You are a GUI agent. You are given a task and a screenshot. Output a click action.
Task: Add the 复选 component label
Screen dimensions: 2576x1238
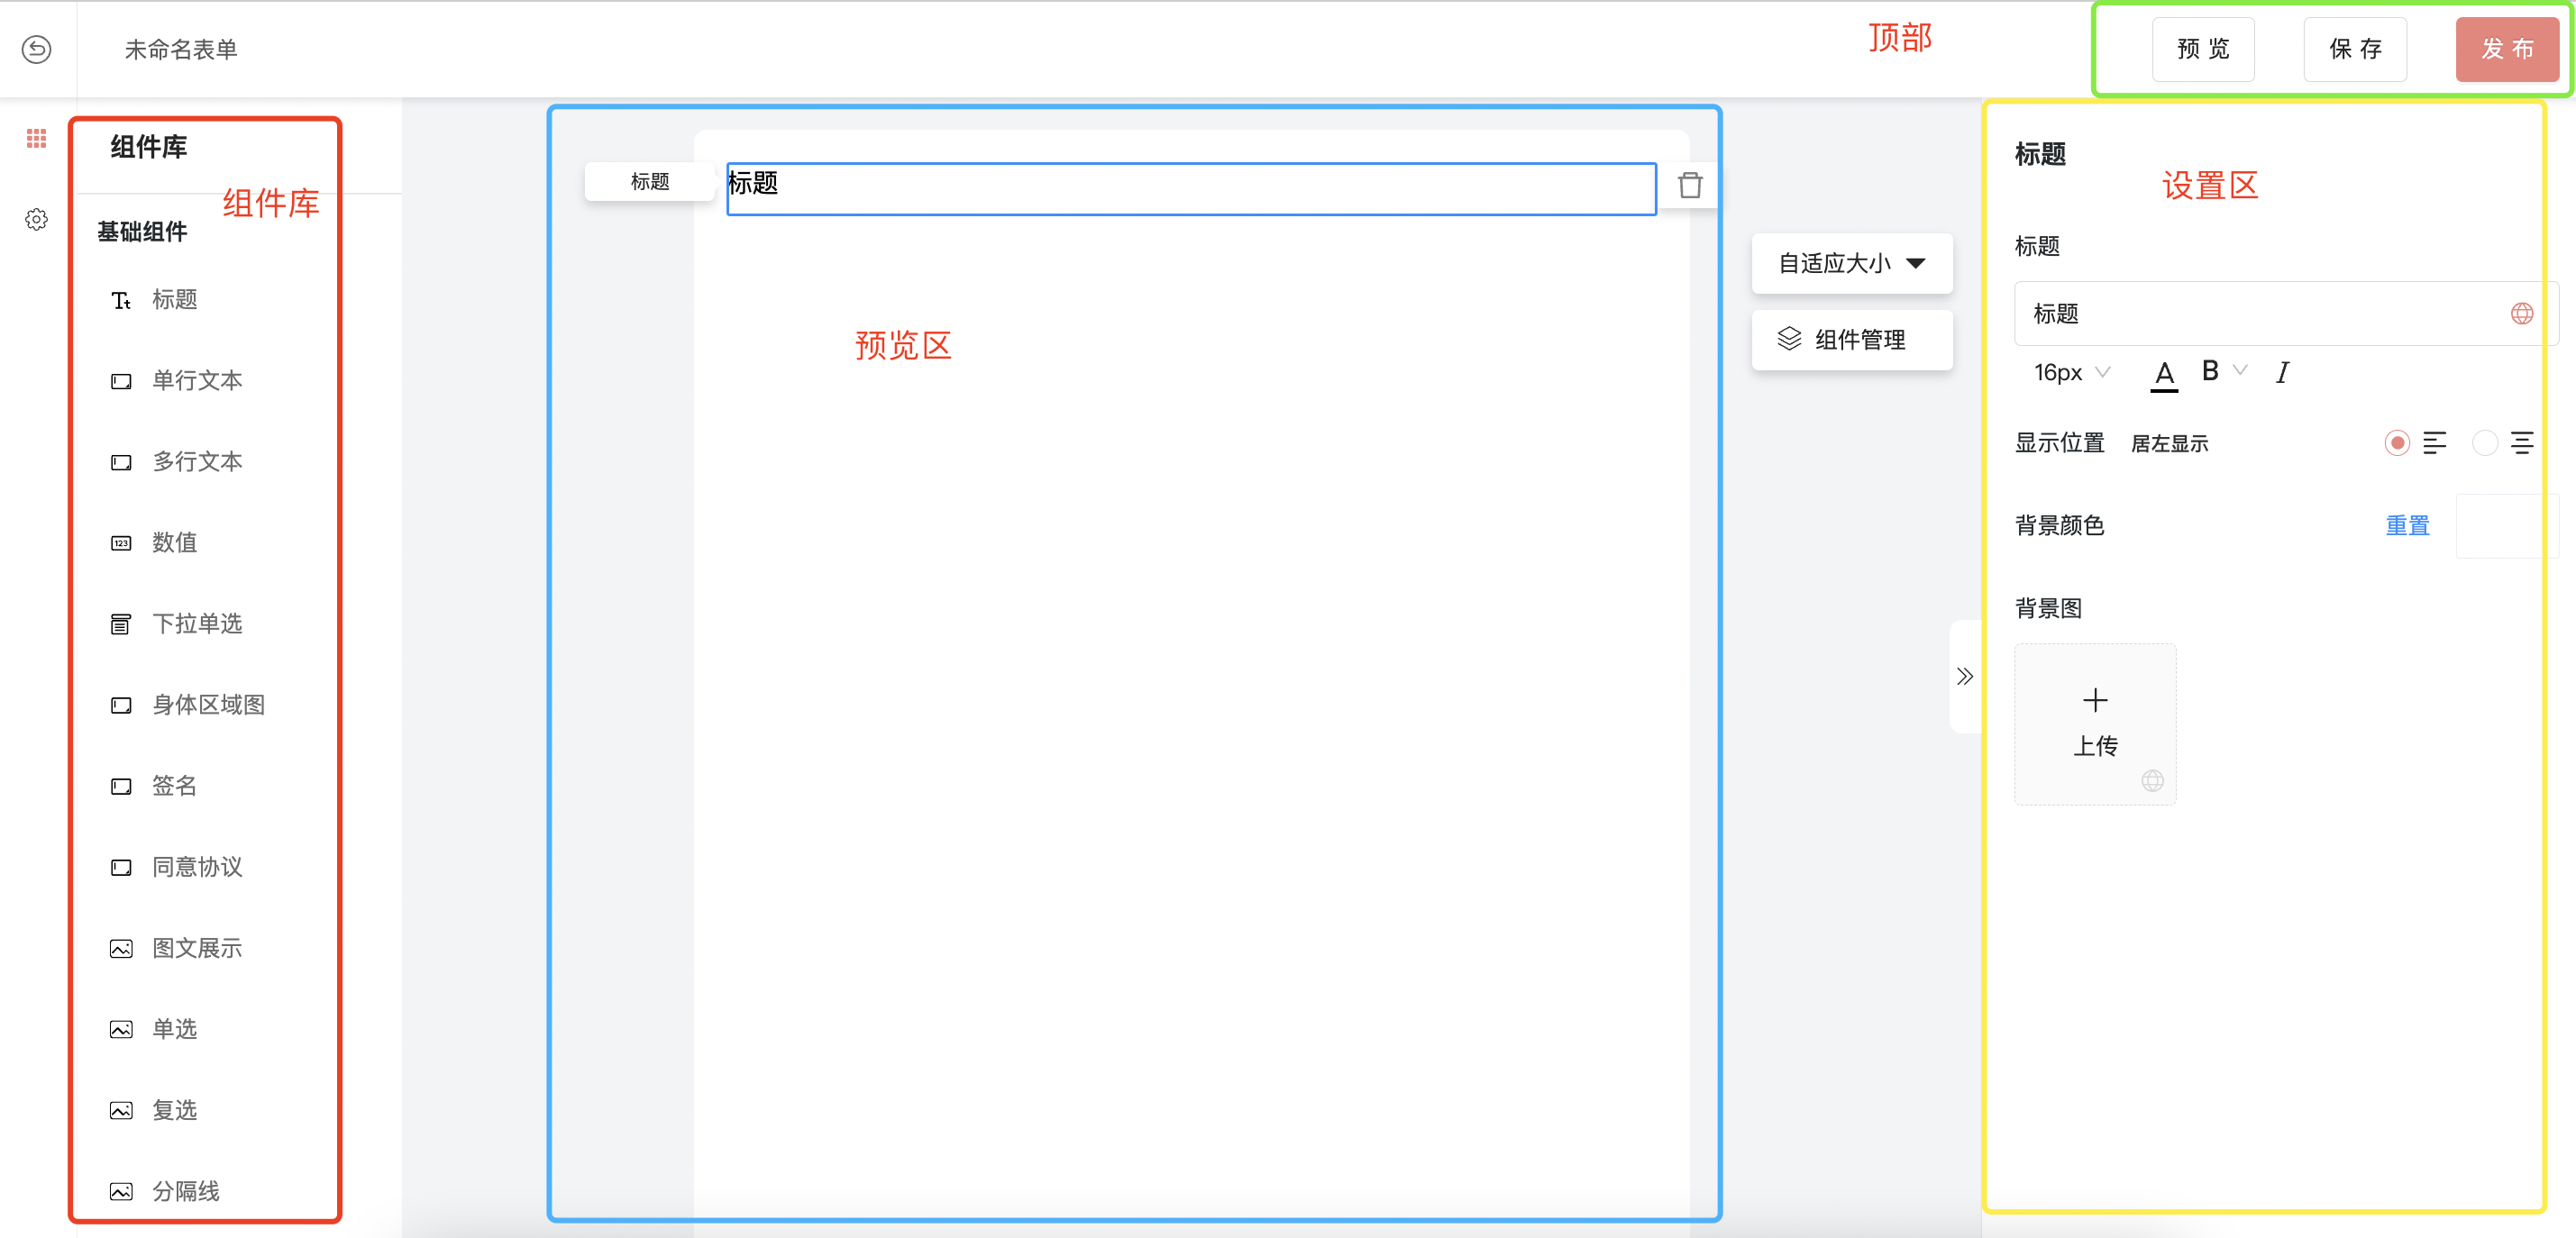pyautogui.click(x=174, y=1110)
